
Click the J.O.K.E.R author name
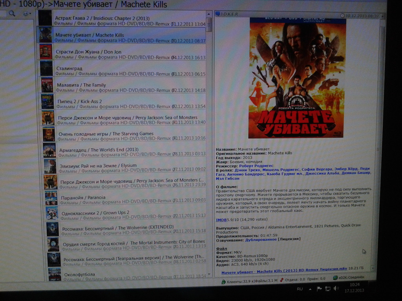(x=229, y=14)
